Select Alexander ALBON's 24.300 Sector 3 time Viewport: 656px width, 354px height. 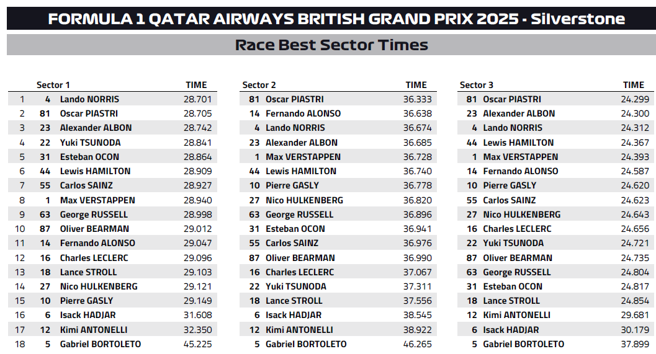pyautogui.click(x=635, y=113)
